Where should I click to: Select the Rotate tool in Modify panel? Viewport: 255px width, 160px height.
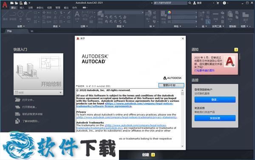click(x=55, y=12)
